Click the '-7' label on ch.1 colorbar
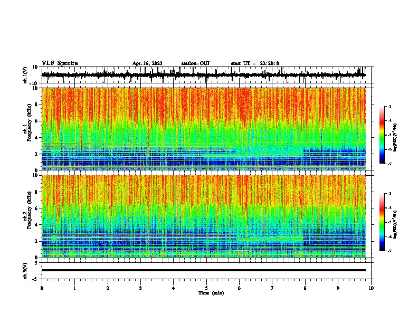The width and height of the screenshot is (418, 323). click(389, 164)
